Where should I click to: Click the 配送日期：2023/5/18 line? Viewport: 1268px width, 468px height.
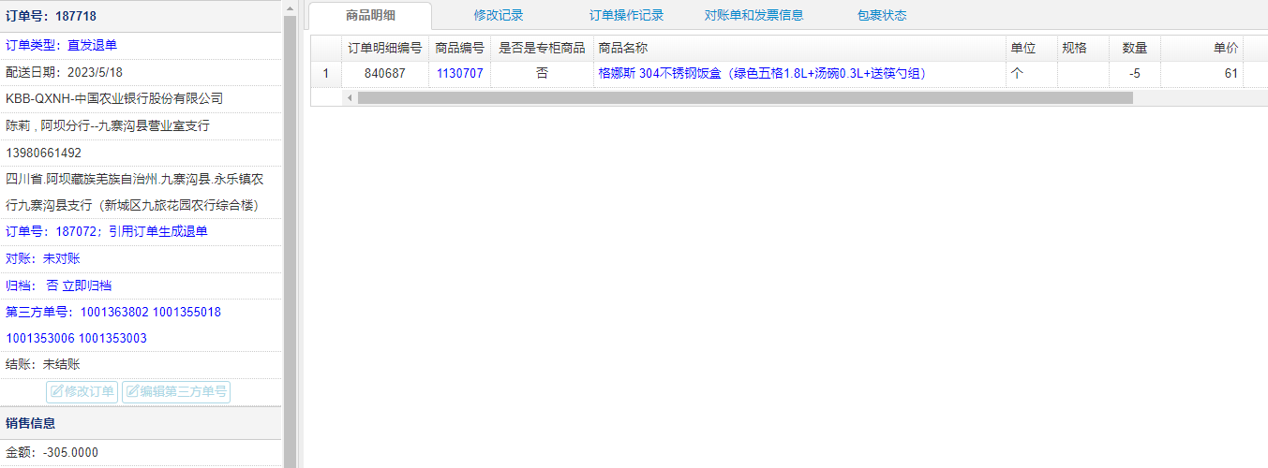click(64, 72)
